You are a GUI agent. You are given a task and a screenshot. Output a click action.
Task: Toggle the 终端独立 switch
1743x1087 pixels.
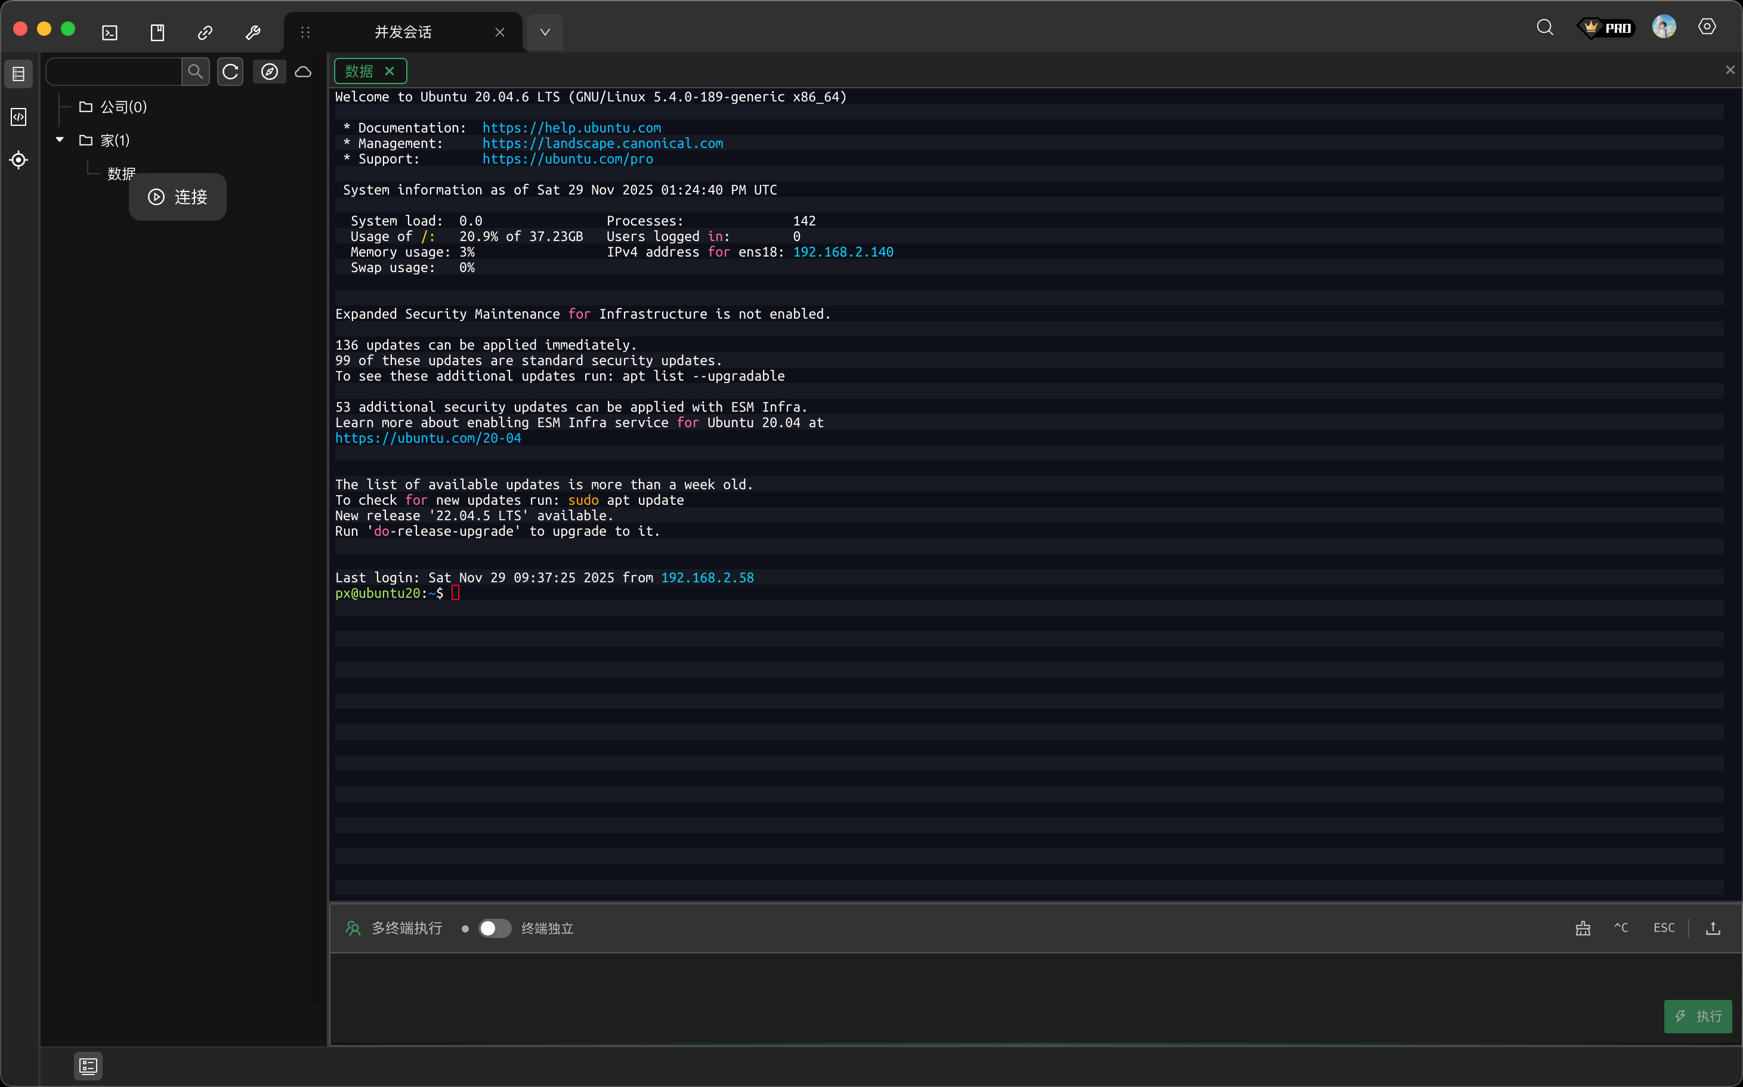click(495, 928)
